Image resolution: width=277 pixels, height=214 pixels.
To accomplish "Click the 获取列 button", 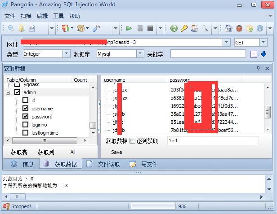I will point(46,152).
